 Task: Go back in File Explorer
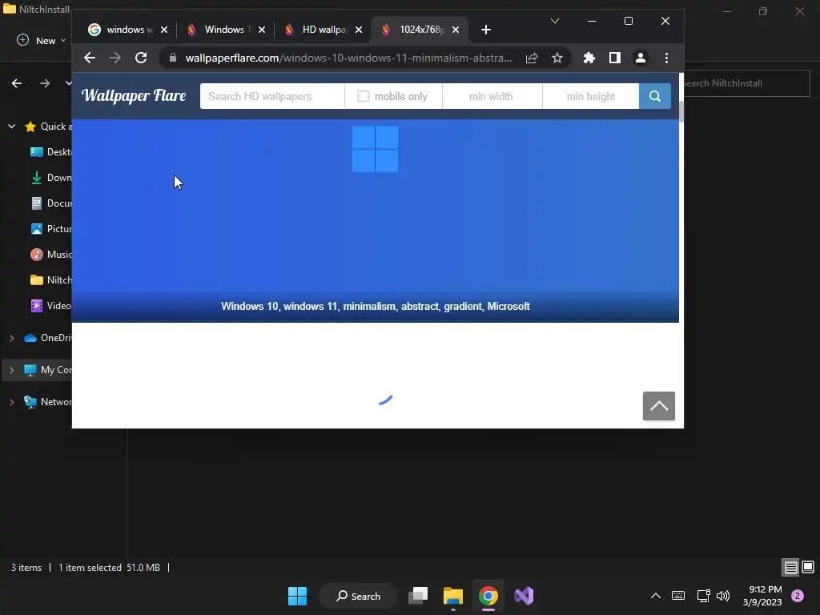pyautogui.click(x=17, y=83)
